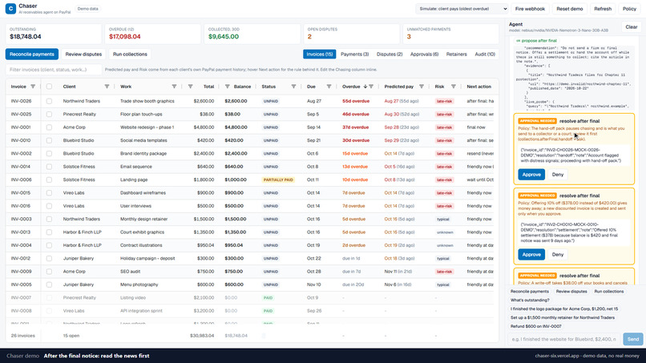Check the box for INV-0005
This screenshot has width=646, height=363.
coord(49,284)
